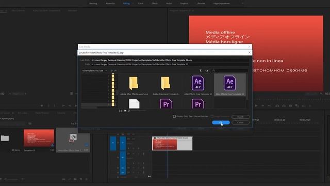Click the Media offline preview in Program monitor
Viewport: 330px width, 186px height.
pyautogui.click(x=256, y=53)
